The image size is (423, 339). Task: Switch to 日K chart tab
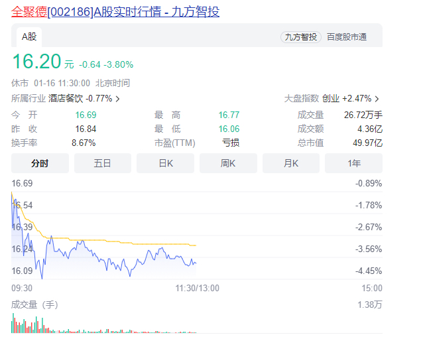(x=165, y=163)
